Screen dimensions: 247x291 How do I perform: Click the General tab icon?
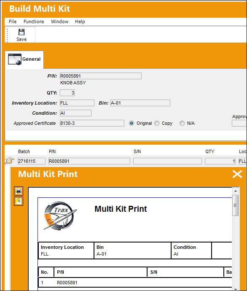15,59
